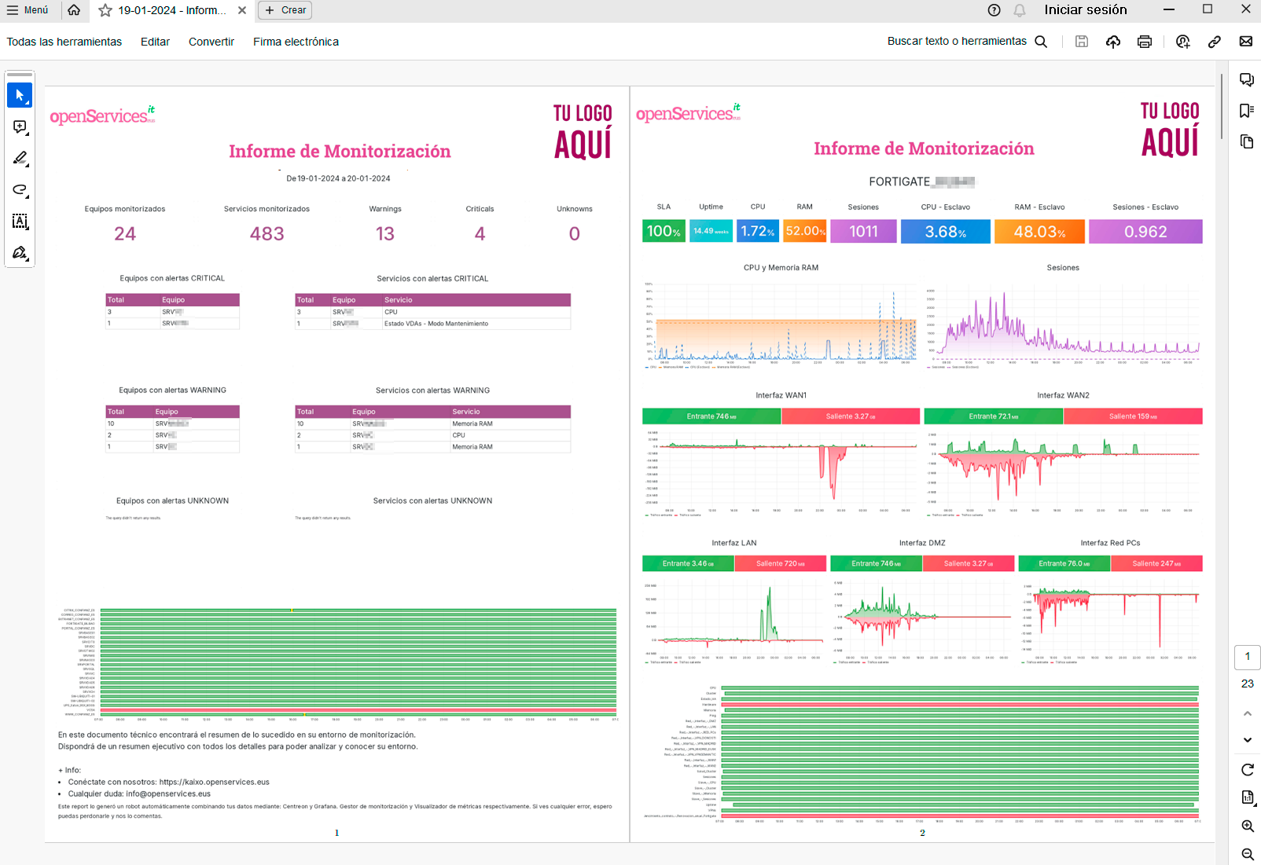Go to previous page with up chevron
The height and width of the screenshot is (865, 1261).
coord(1248,713)
